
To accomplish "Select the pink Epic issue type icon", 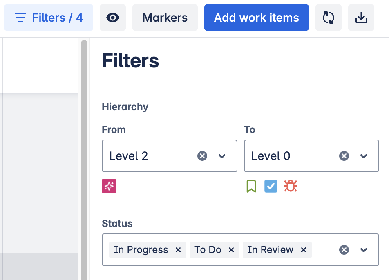I will 109,186.
